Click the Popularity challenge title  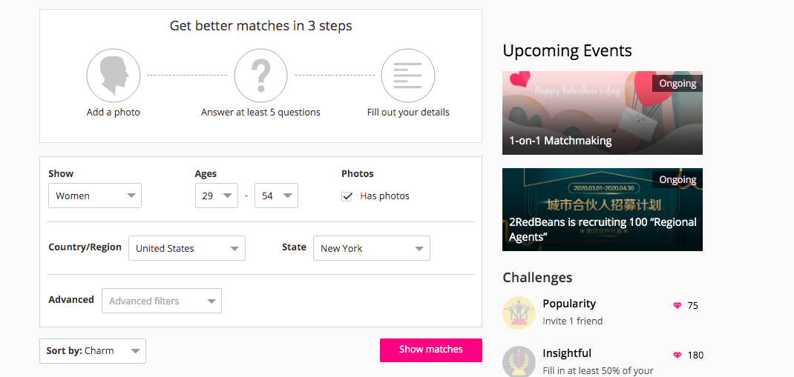coord(569,304)
